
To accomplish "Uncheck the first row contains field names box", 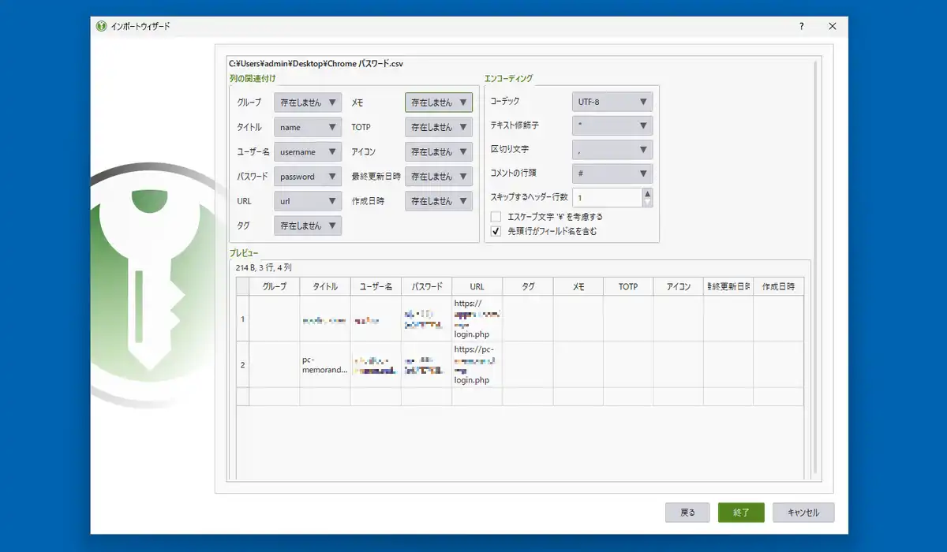I will [x=496, y=231].
